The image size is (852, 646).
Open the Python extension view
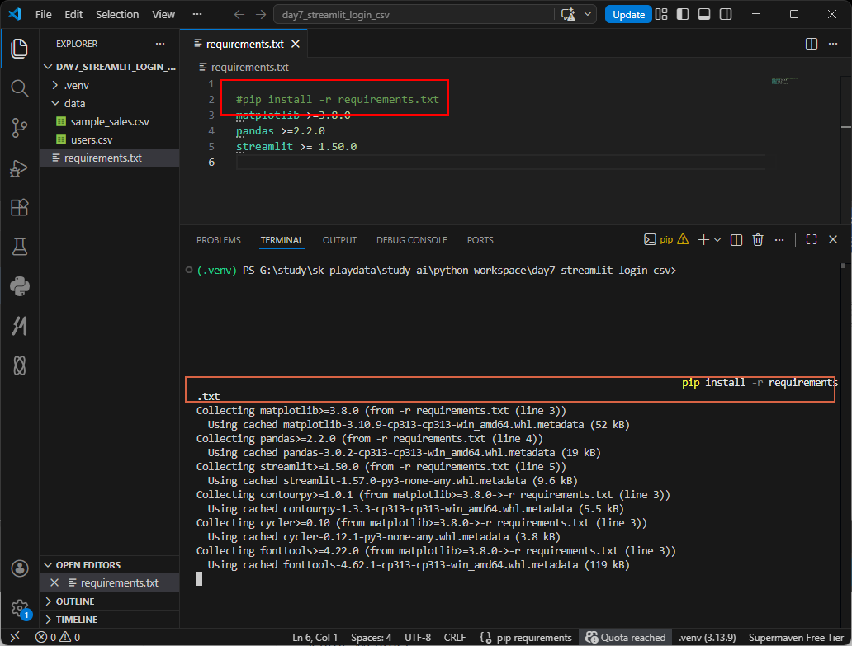tap(20, 286)
